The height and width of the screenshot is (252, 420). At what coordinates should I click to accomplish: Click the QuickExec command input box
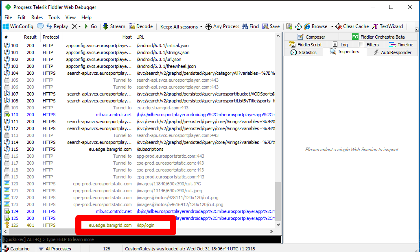click(142, 239)
